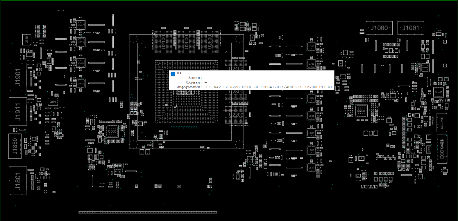Viewport: 458px width, 221px height.
Task: Click memory chip U2500
Action: pos(210,42)
